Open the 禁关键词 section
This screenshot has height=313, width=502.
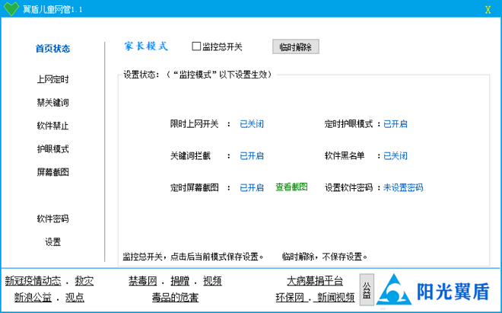(x=52, y=102)
